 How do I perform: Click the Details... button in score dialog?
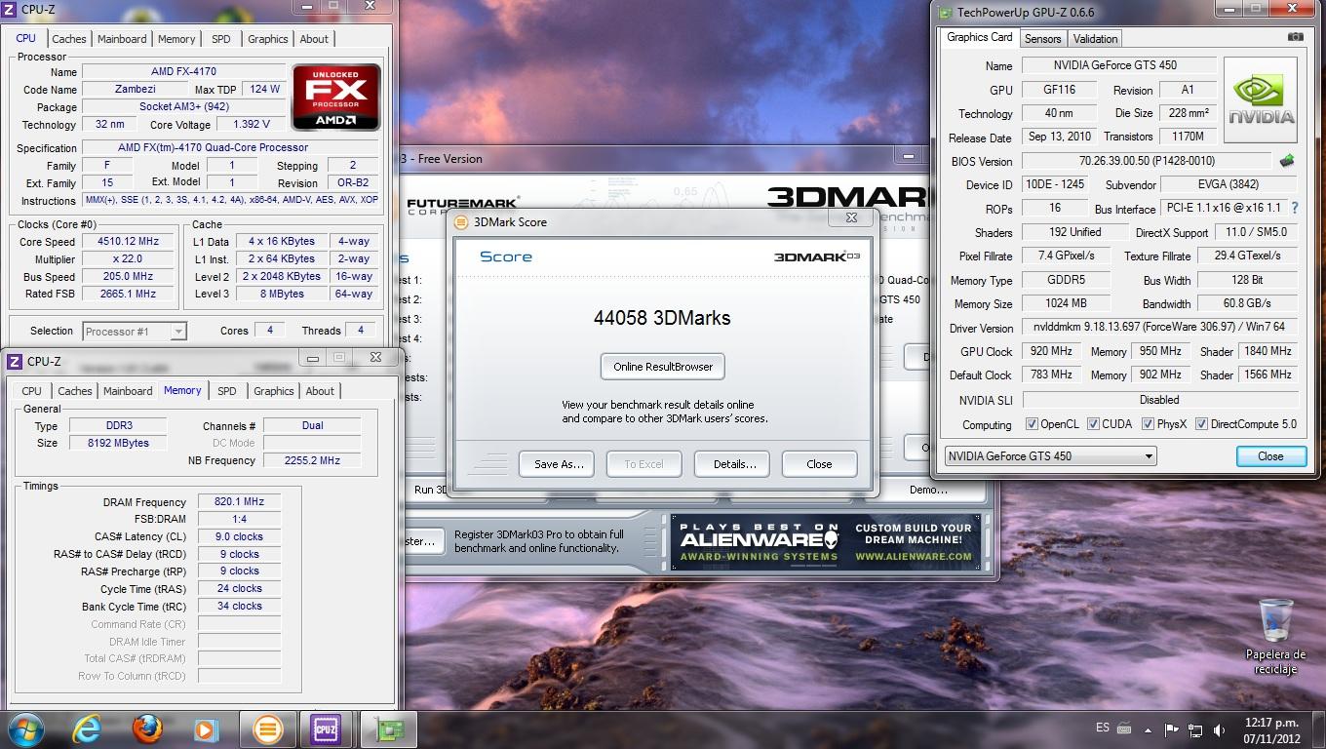(x=734, y=464)
